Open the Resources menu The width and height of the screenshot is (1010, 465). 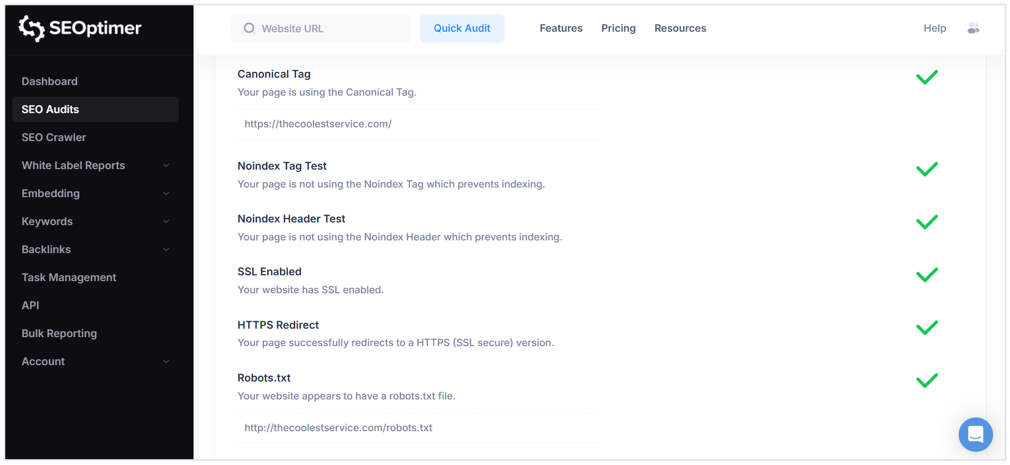tap(681, 28)
